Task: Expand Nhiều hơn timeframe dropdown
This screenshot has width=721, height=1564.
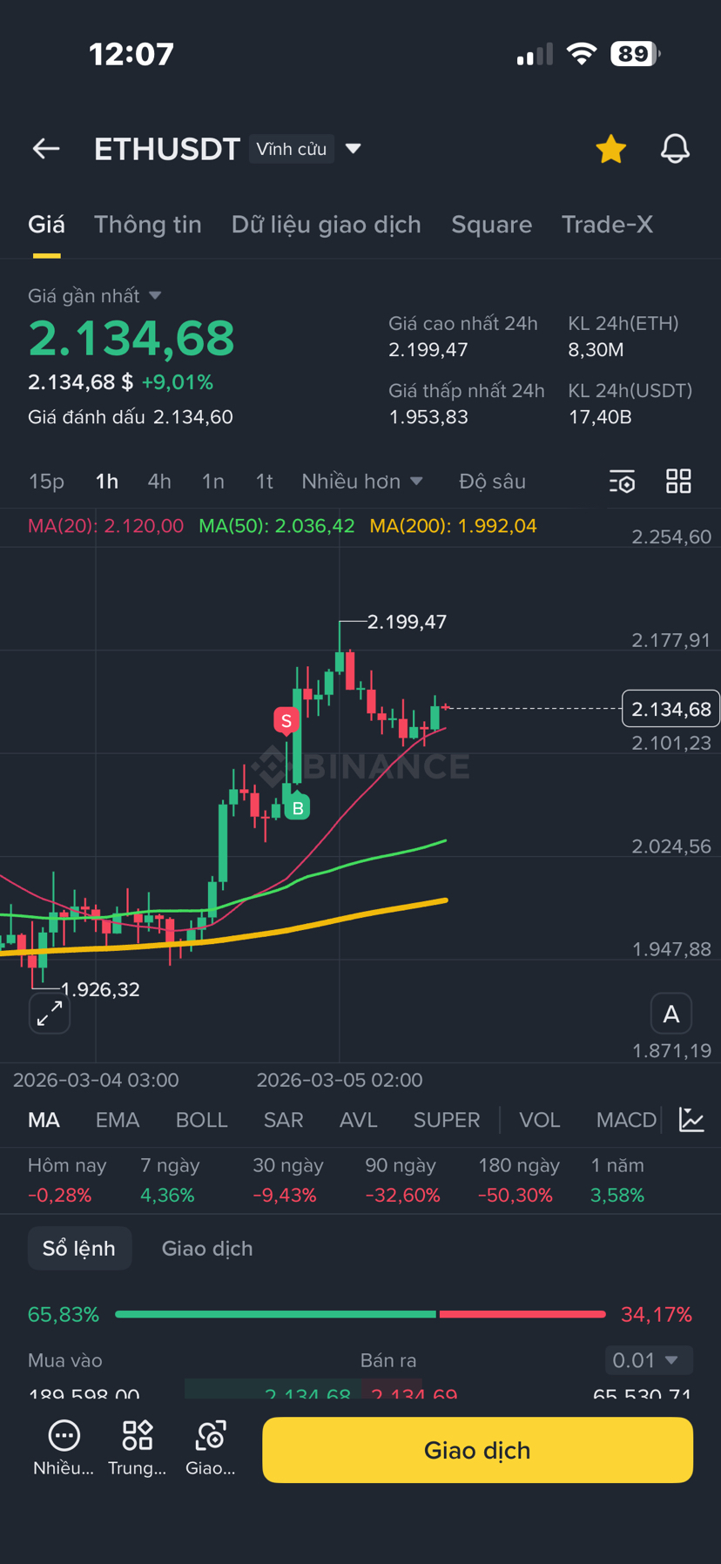Action: click(361, 482)
